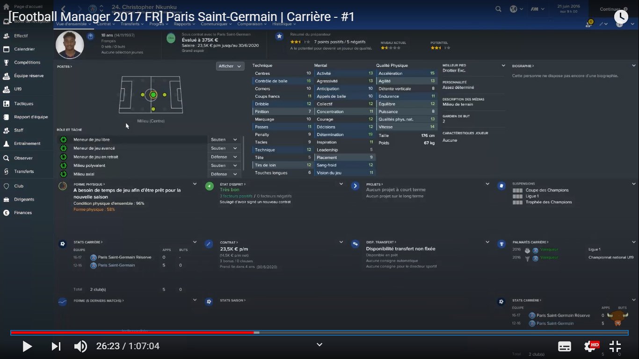The height and width of the screenshot is (359, 639).
Task: Open the Comparaison tab menu
Action: point(252,24)
